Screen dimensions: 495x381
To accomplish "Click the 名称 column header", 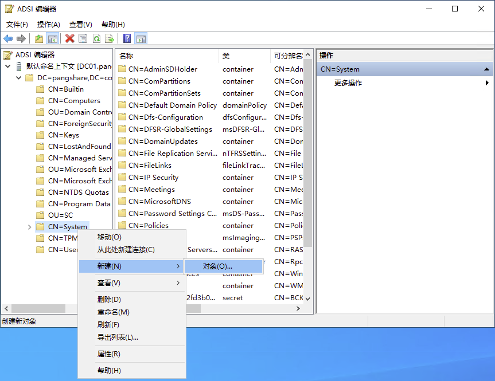I will point(167,56).
